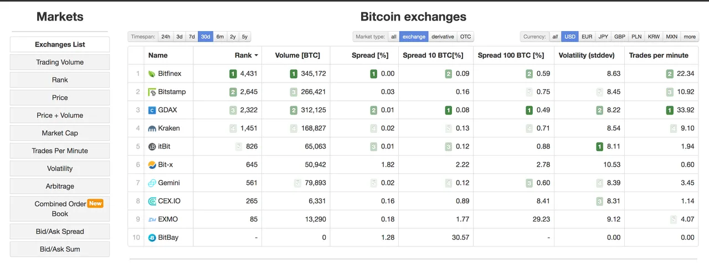Set timespan to 5y
The width and height of the screenshot is (709, 263).
(245, 37)
